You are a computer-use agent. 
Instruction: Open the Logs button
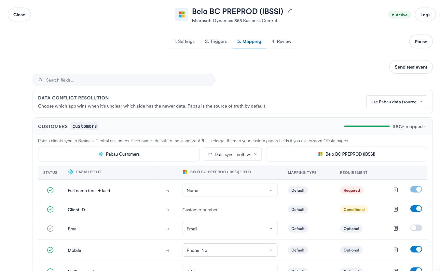(425, 15)
